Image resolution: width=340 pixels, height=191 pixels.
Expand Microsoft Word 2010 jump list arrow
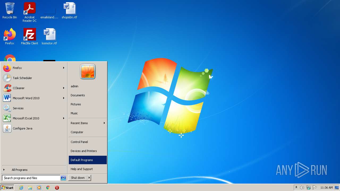[64, 98]
